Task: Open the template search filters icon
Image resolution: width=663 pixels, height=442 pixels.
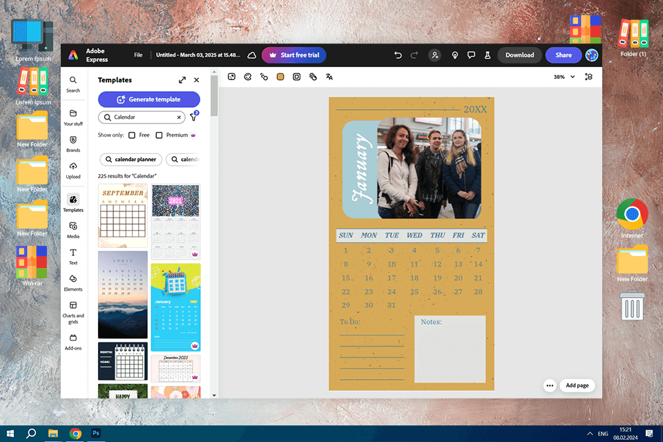Action: tap(193, 117)
